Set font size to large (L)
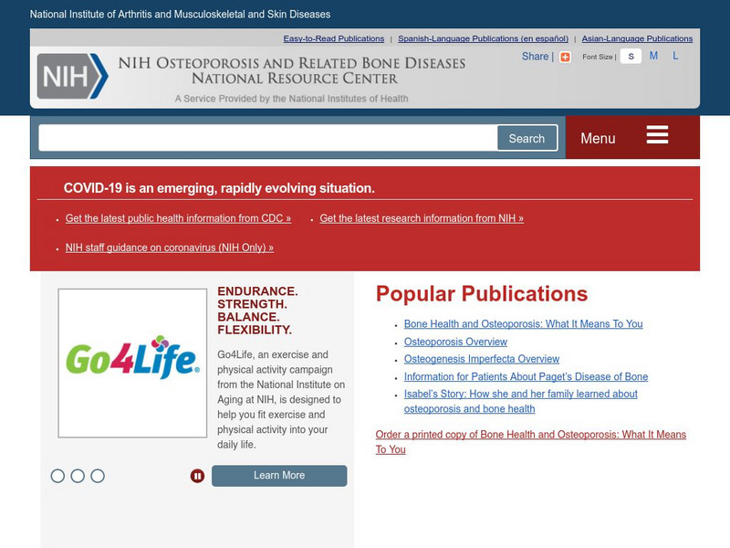Image resolution: width=730 pixels, height=548 pixels. click(675, 56)
